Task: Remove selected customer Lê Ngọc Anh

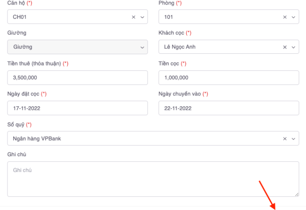Action: [285, 47]
